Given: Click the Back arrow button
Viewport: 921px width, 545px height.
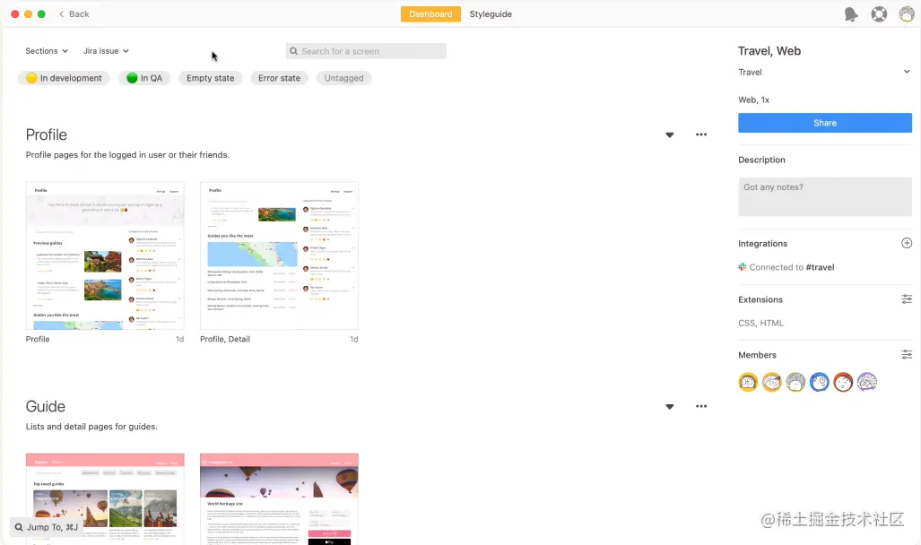Looking at the screenshot, I should [x=74, y=14].
